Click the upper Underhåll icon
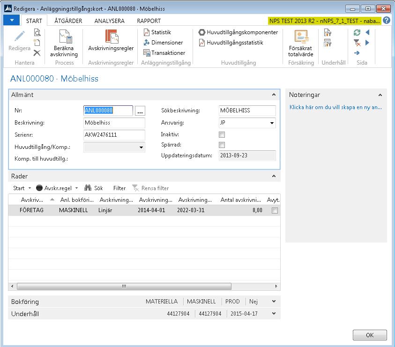Image resolution: width=395 pixels, height=347 pixels. 328,32
